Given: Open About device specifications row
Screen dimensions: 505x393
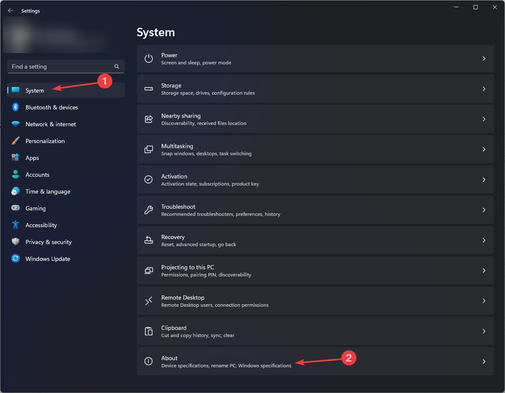Looking at the screenshot, I should 316,362.
